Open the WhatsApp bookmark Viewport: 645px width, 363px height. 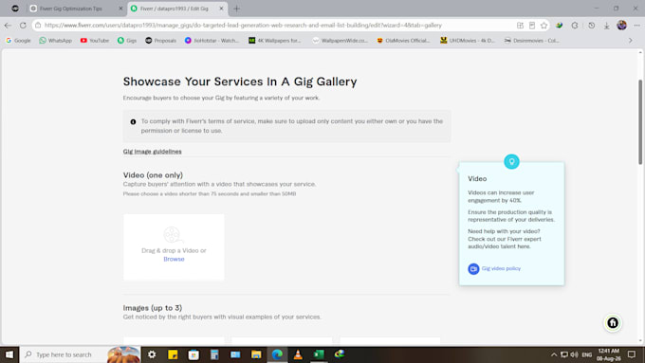click(56, 41)
